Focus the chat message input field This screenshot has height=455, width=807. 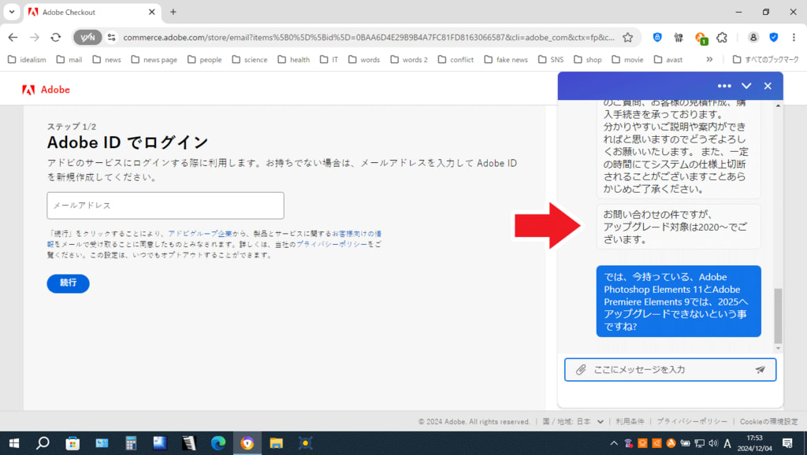670,370
